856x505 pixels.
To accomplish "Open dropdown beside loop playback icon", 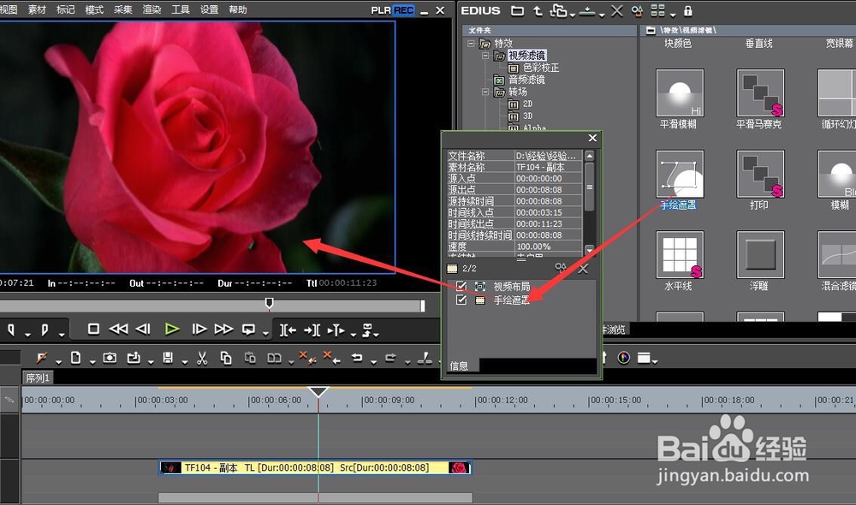I will click(265, 333).
